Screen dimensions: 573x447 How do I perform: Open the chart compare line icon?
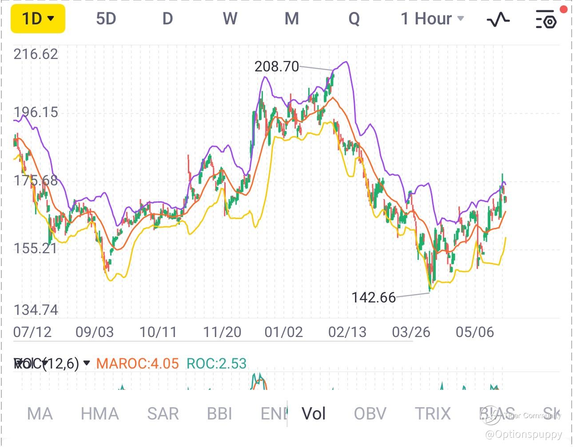point(498,19)
